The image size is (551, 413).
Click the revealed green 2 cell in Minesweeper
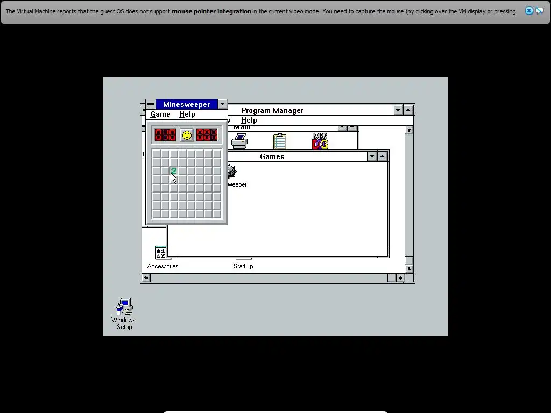[174, 171]
